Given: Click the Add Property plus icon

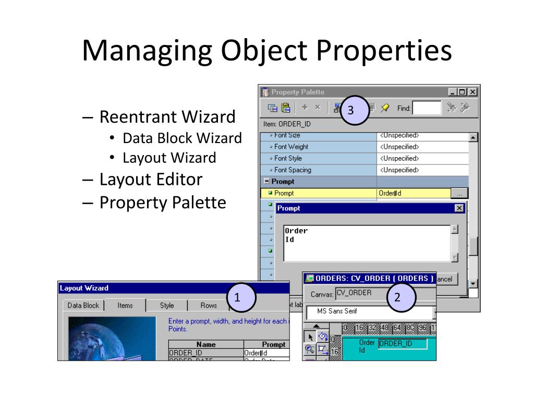Looking at the screenshot, I should [305, 108].
